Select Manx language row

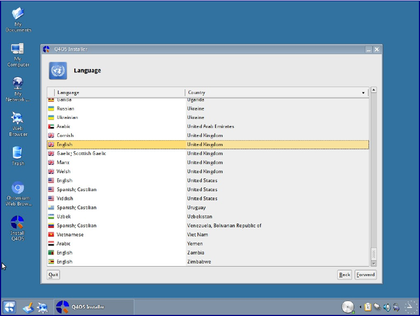tap(208, 163)
